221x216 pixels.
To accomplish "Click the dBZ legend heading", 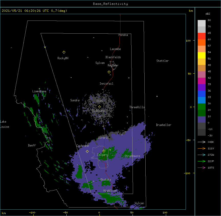I will pos(208,14).
